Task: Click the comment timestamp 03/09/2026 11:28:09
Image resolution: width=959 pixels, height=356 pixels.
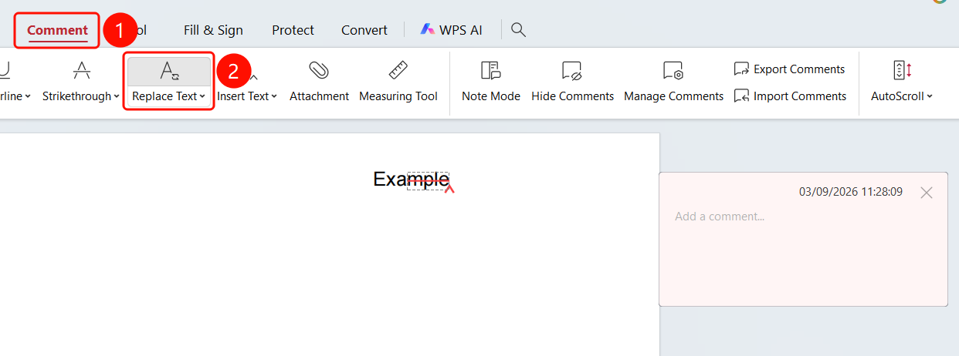Action: point(851,192)
